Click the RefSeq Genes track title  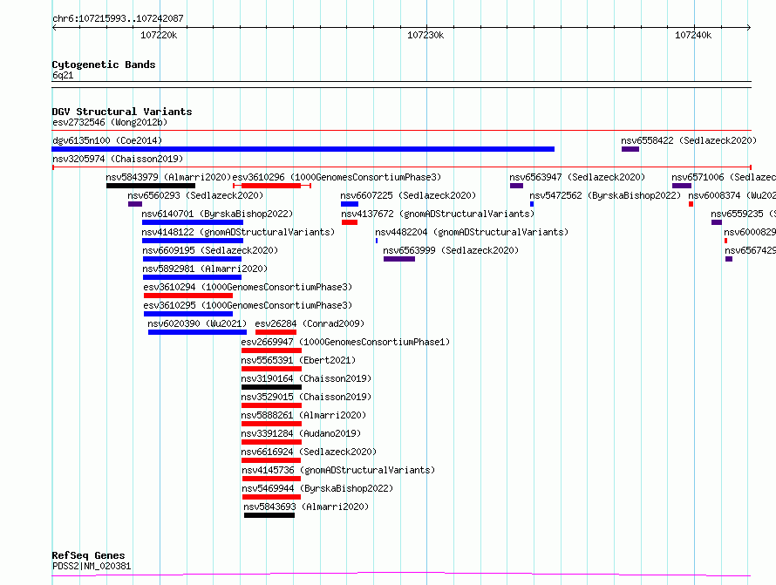coord(89,555)
